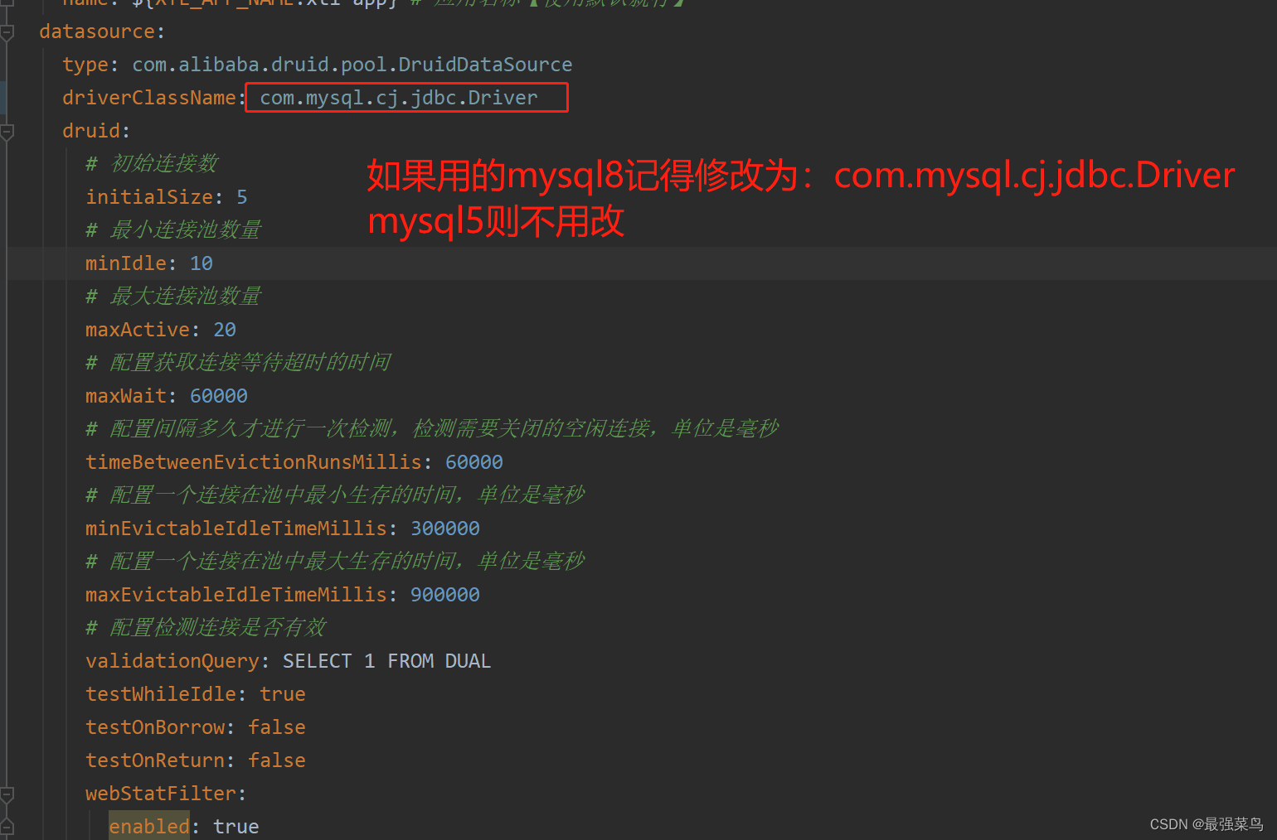
Task: Click the initialSize key
Action: (x=149, y=197)
